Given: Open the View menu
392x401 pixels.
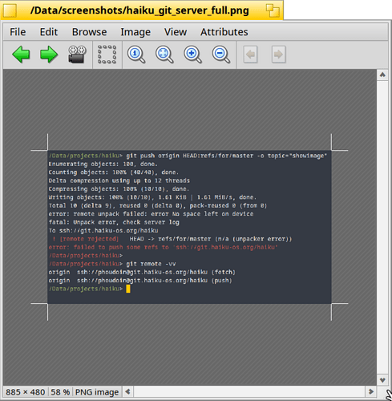Looking at the screenshot, I should click(x=176, y=32).
